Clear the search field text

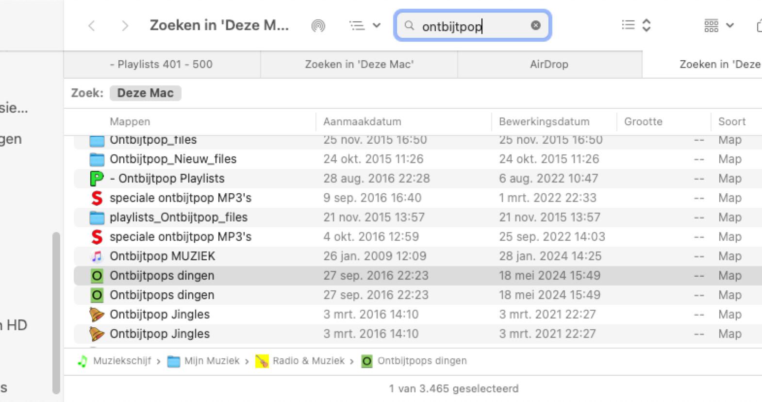click(x=535, y=25)
